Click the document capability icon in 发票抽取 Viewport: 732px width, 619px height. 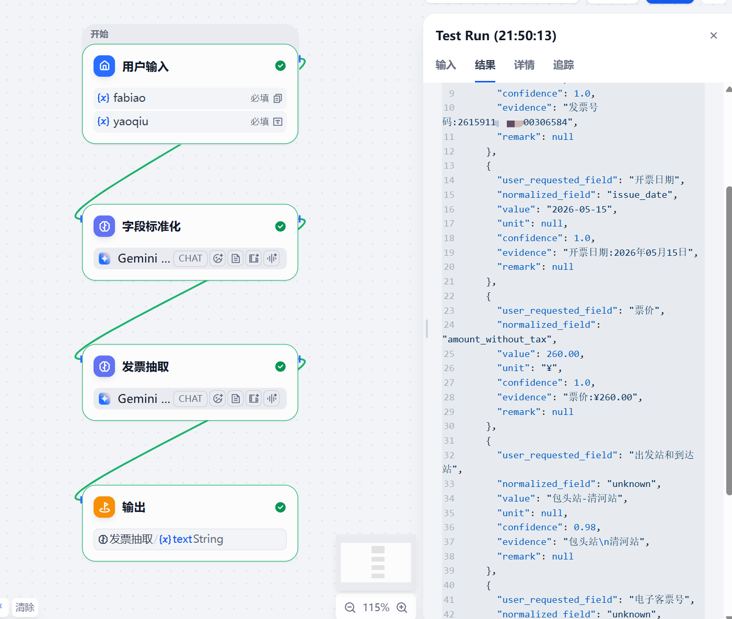pos(236,399)
